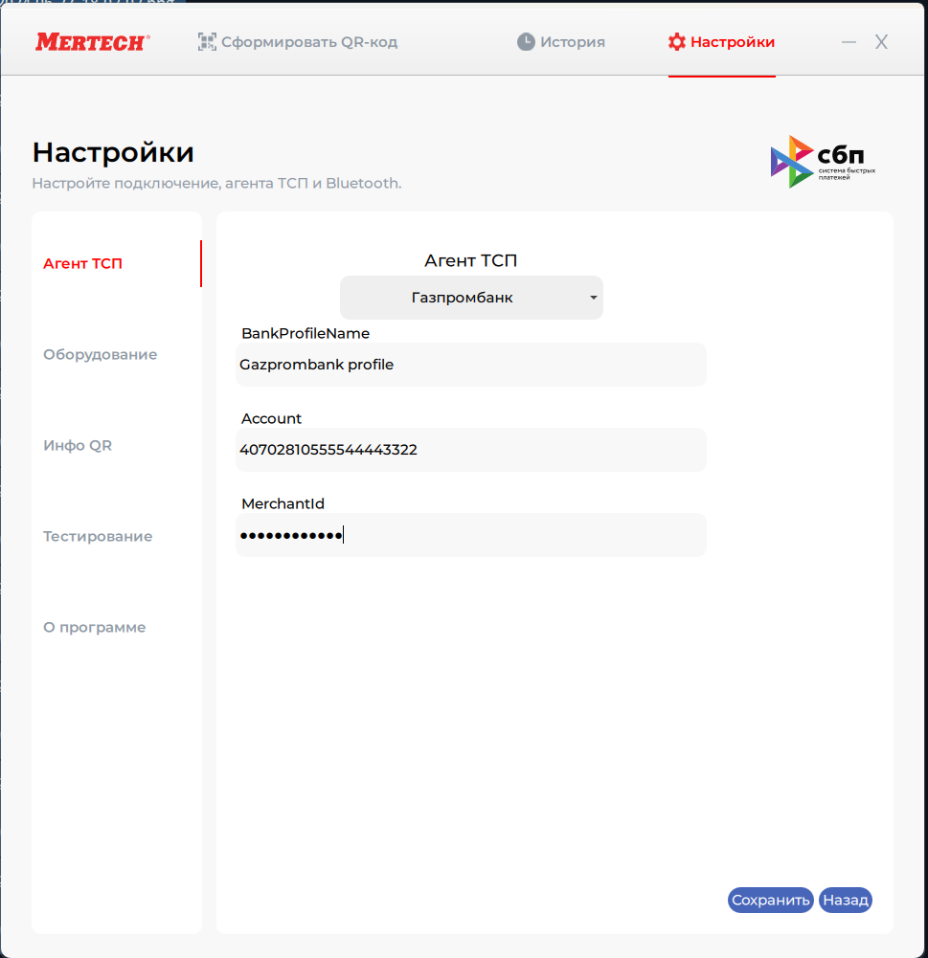Expand the Агент ТСП bank dropdown
The width and height of the screenshot is (928, 958).
(x=471, y=298)
